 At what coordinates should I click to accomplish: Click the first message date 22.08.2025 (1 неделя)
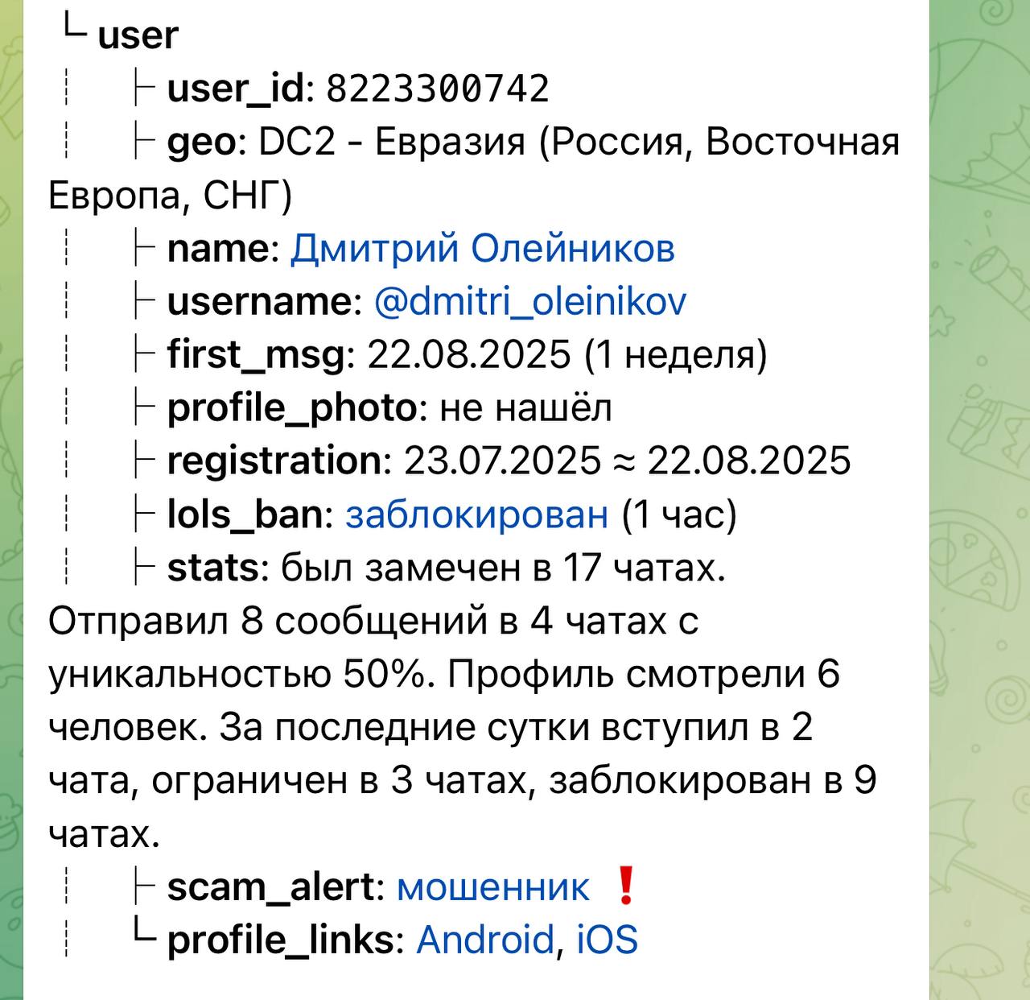(567, 355)
